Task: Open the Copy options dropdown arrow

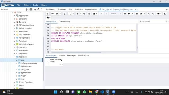Action: coord(81,14)
